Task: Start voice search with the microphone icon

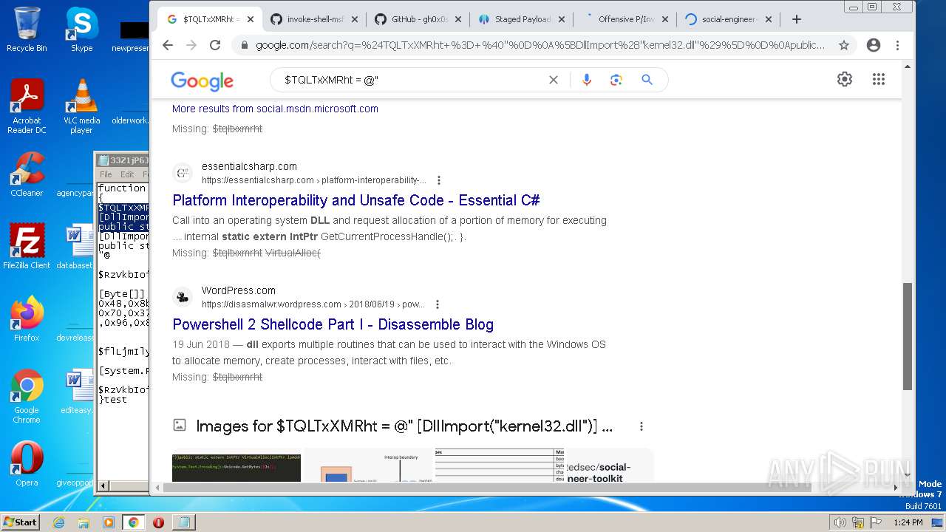Action: pyautogui.click(x=587, y=80)
